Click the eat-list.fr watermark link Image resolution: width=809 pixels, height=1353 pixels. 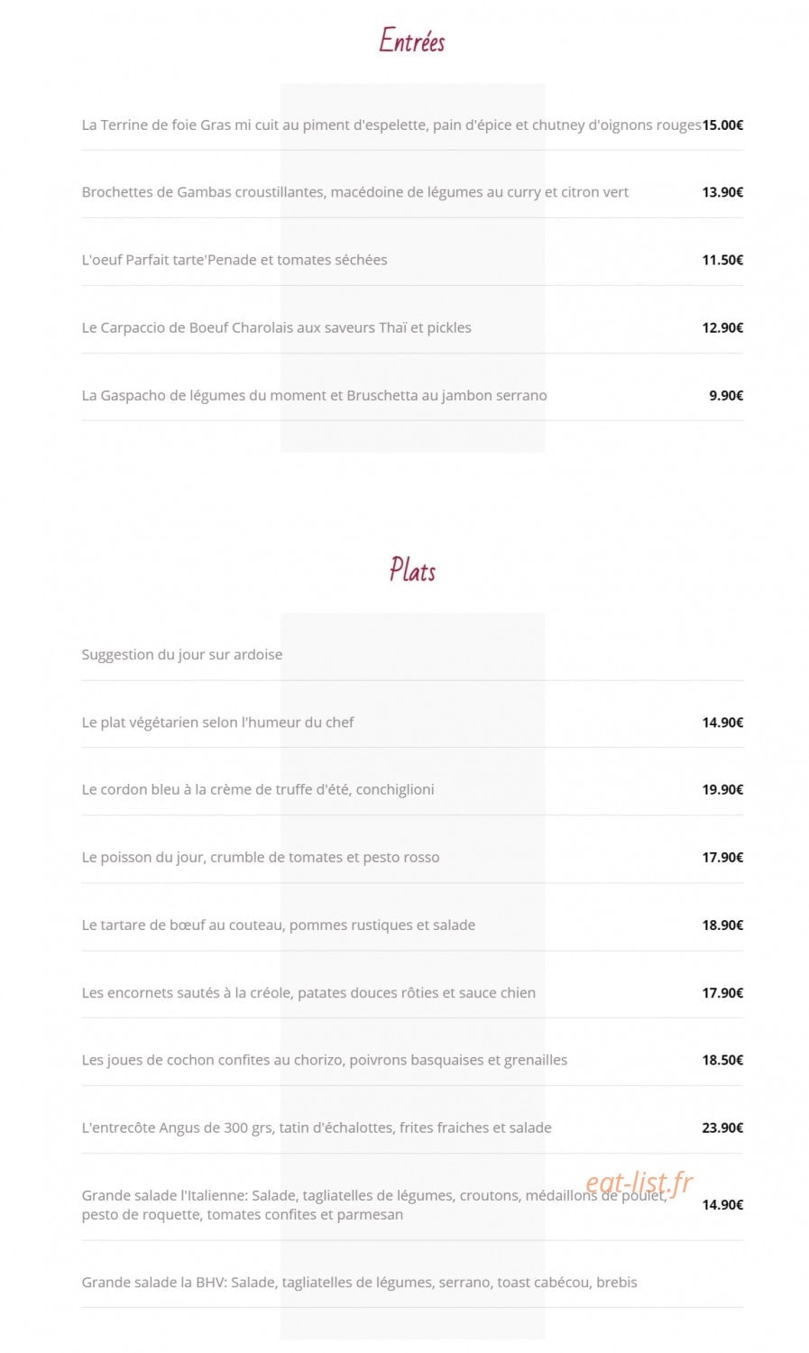pos(639,1183)
